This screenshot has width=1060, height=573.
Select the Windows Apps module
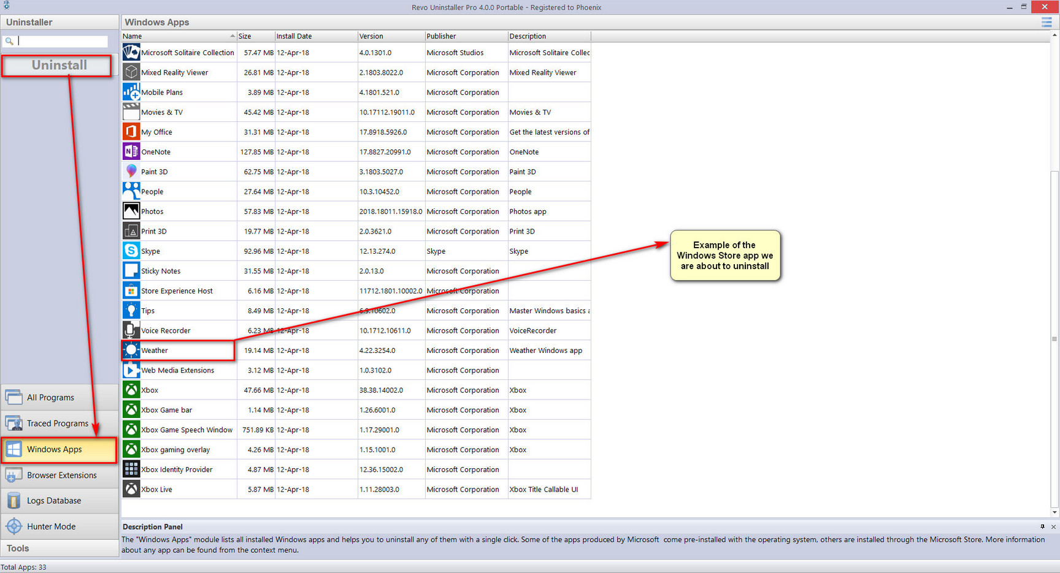[x=60, y=449]
